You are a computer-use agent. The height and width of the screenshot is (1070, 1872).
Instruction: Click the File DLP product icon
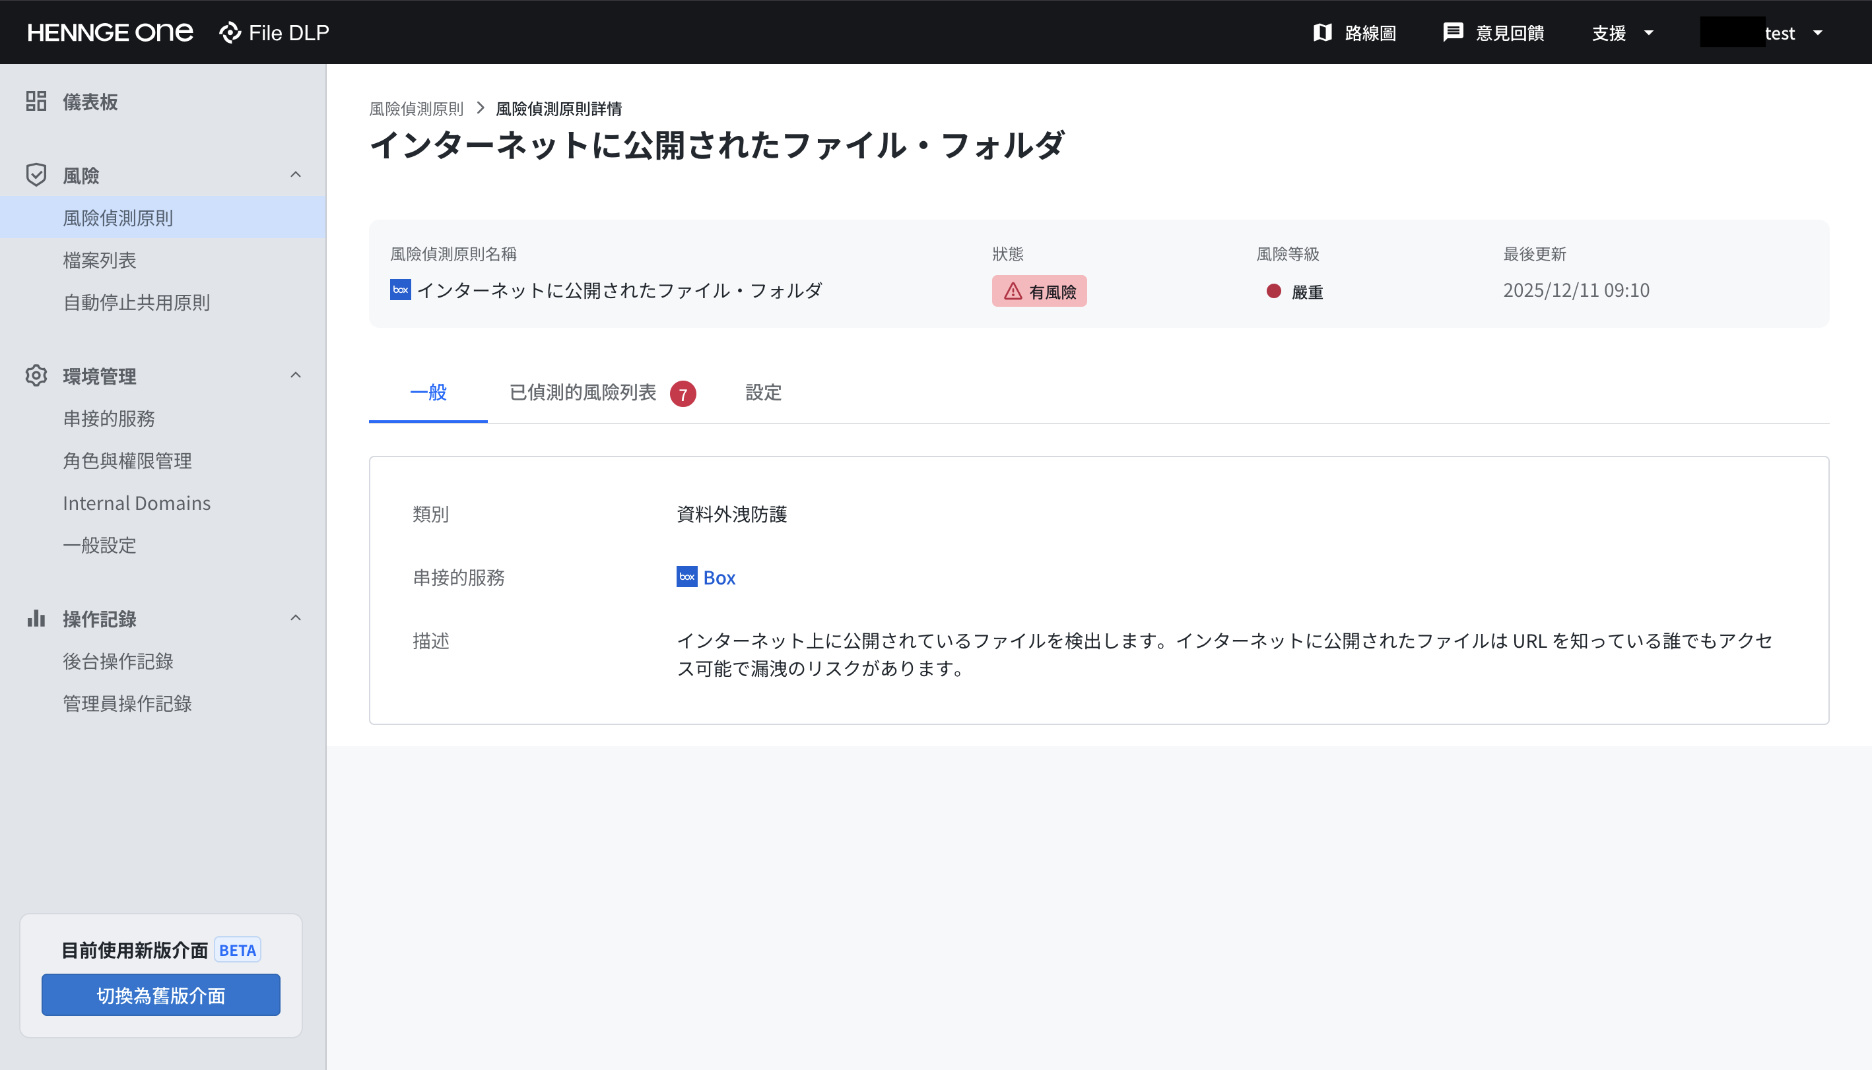point(230,32)
